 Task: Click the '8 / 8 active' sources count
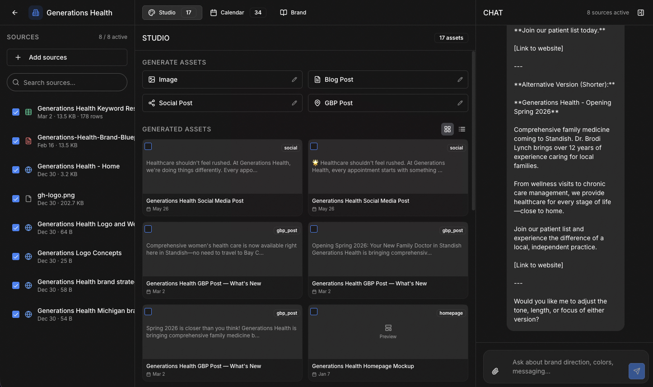pyautogui.click(x=113, y=37)
